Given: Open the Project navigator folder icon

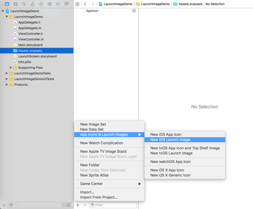Looking at the screenshot, I should coord(7,4).
